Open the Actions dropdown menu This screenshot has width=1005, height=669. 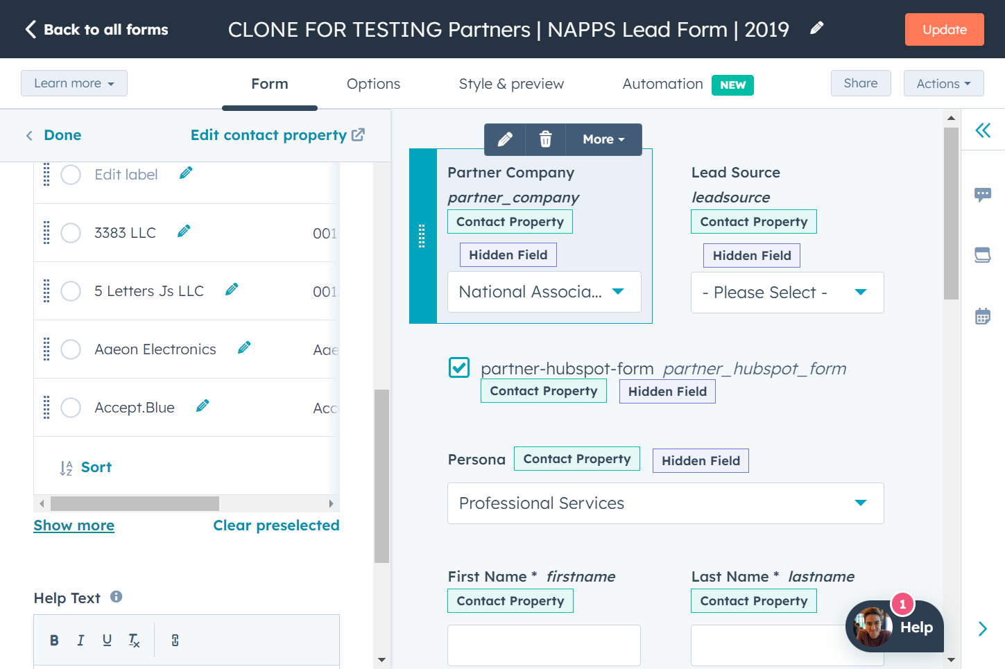(943, 83)
